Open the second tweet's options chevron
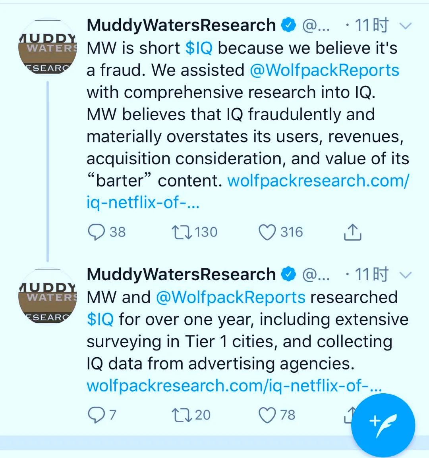The height and width of the screenshot is (458, 429). 405,275
